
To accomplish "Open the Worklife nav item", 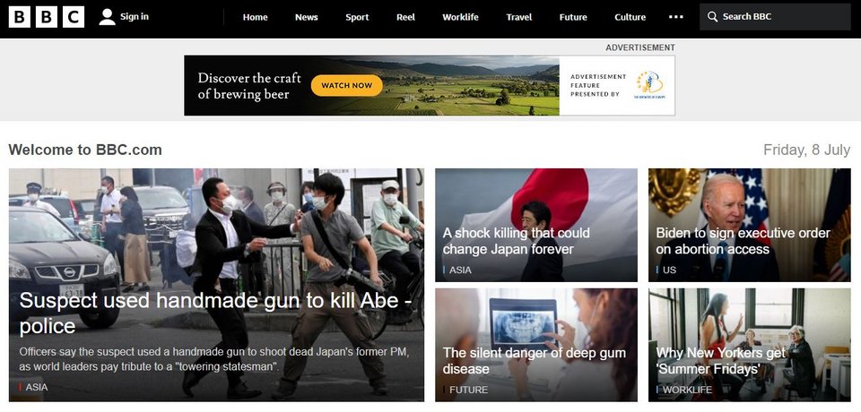I will tap(460, 17).
